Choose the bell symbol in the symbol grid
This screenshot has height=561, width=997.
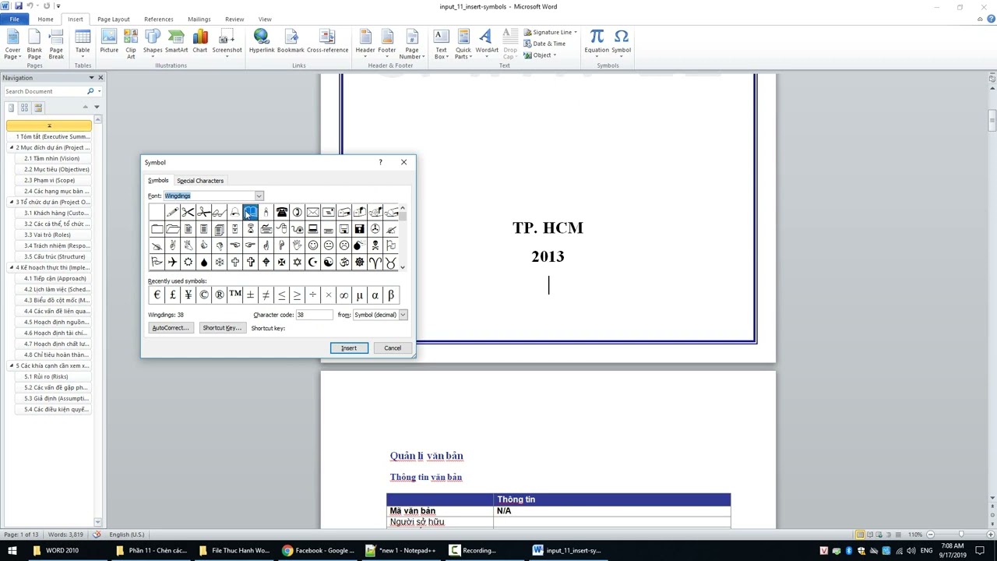[x=234, y=213]
